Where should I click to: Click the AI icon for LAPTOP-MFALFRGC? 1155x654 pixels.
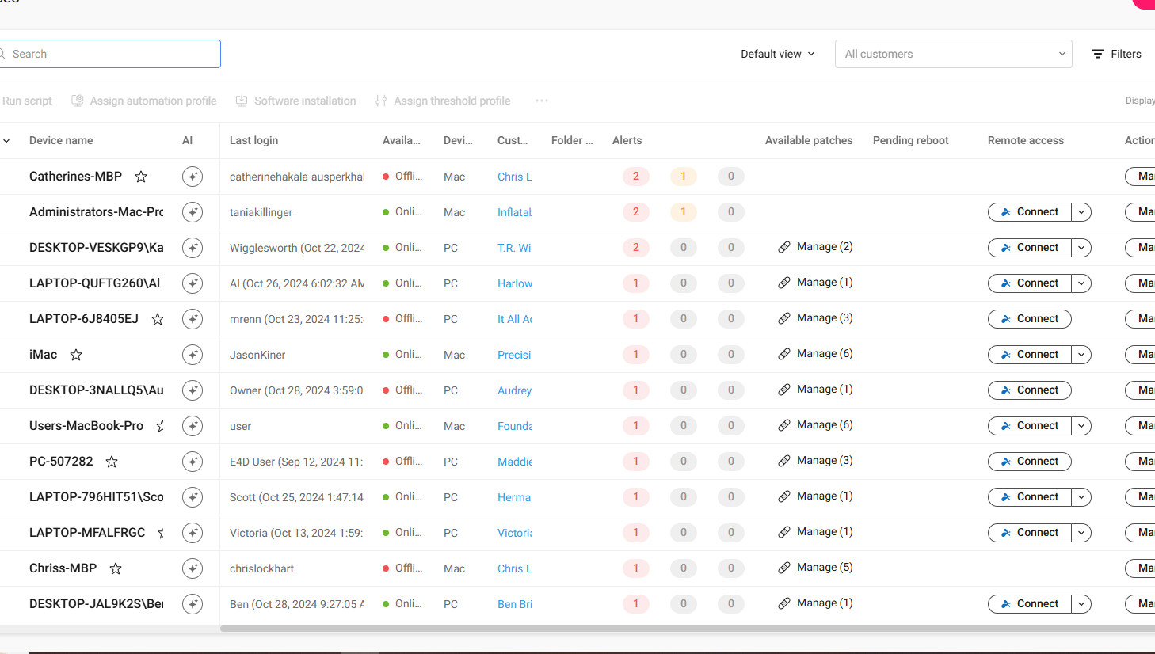[192, 533]
